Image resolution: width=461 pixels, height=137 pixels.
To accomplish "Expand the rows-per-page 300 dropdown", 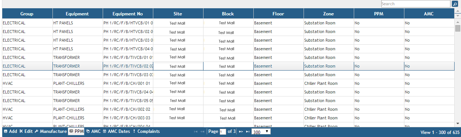I will 261,132.
